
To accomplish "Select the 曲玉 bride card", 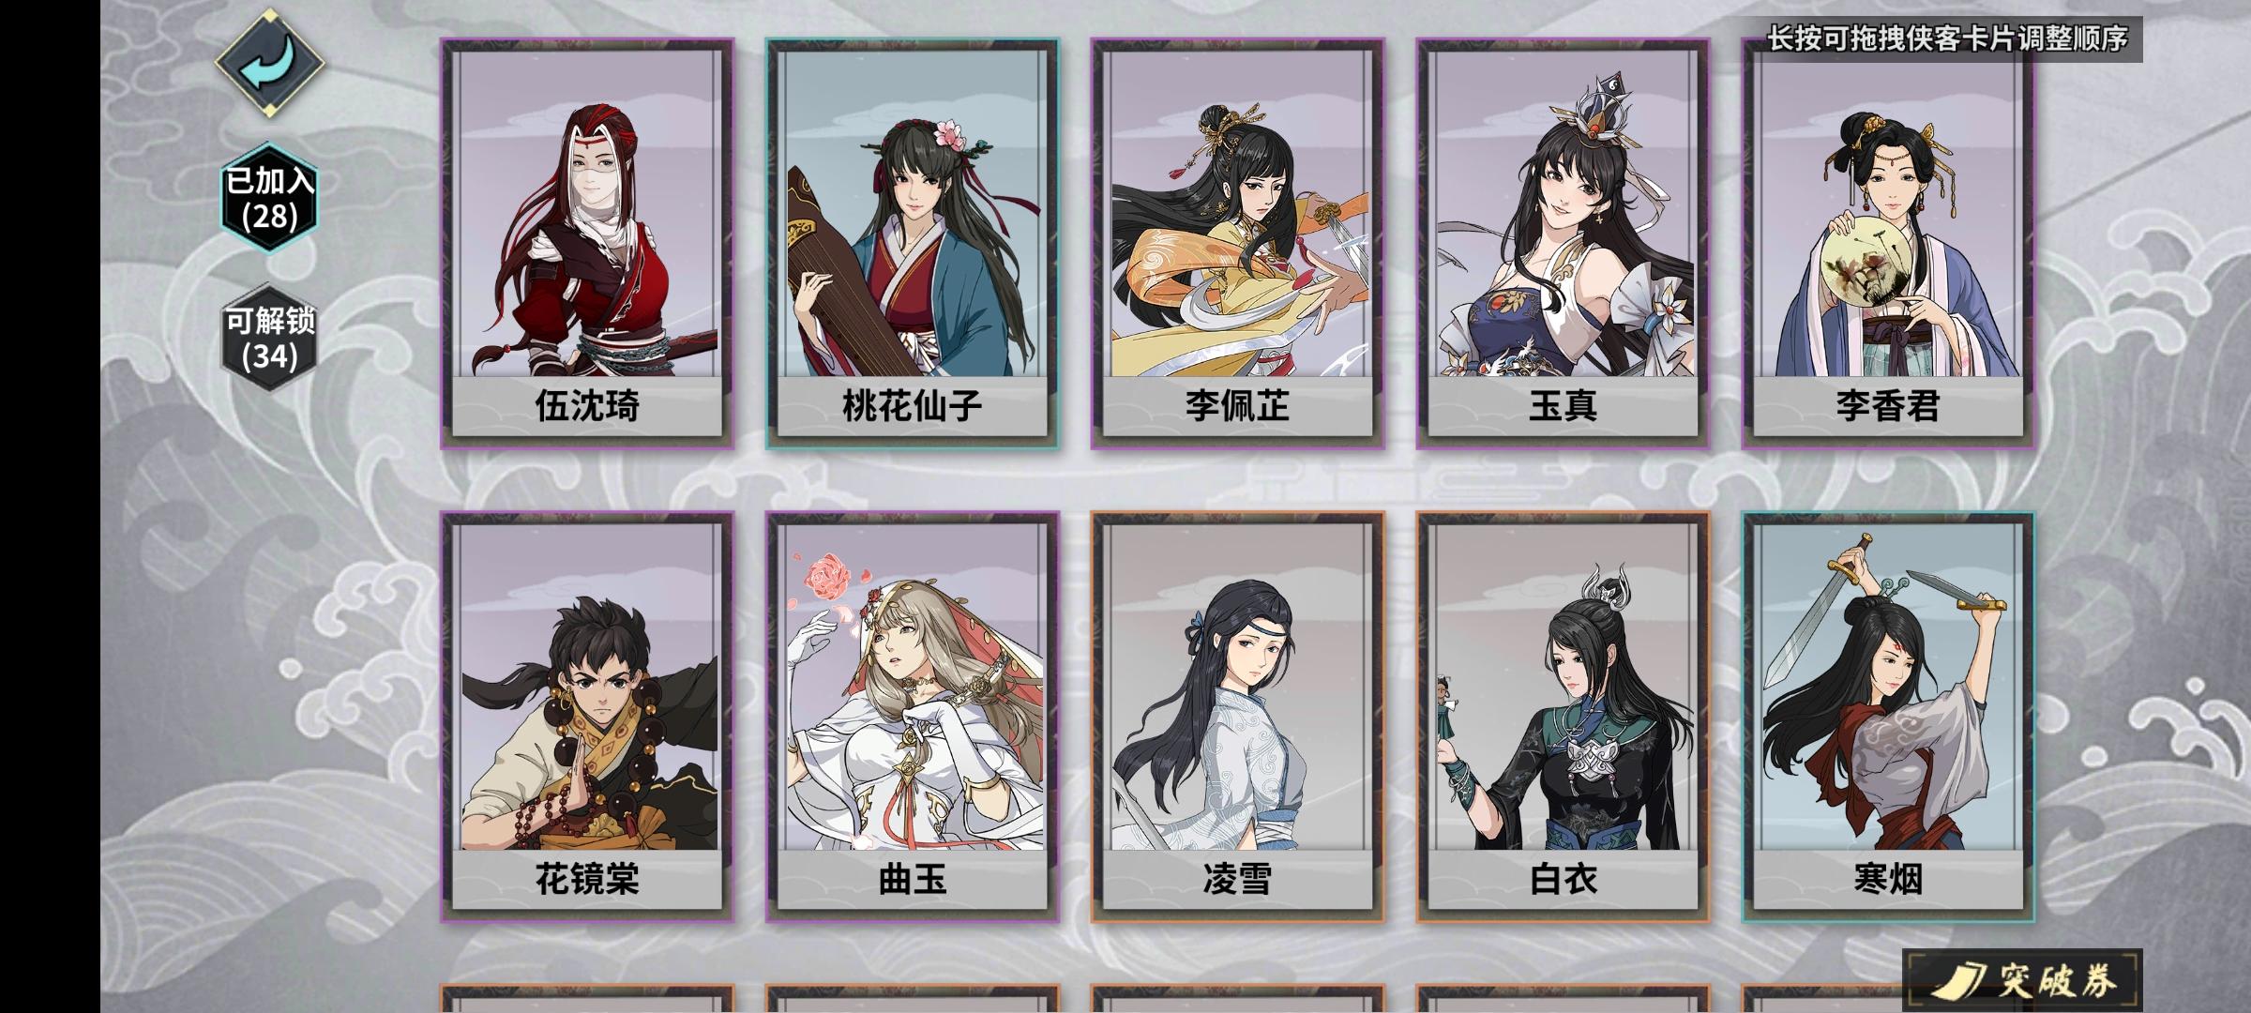I will [913, 717].
